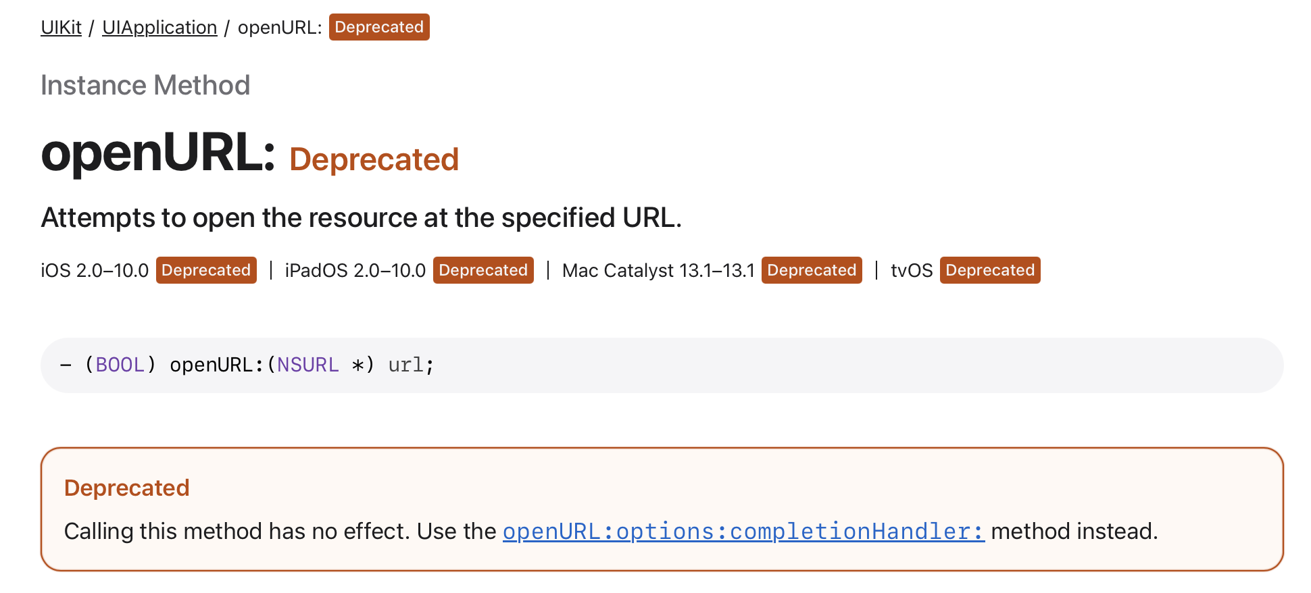Screen dimensions: 1311x593
Task: Click the method summary sentence
Action: coord(362,218)
